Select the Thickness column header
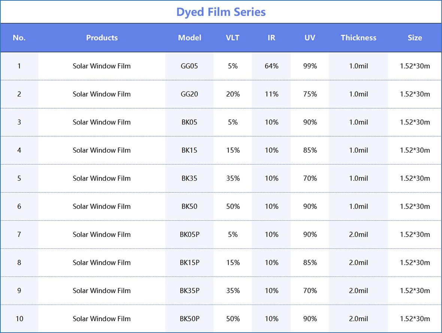 tap(358, 38)
